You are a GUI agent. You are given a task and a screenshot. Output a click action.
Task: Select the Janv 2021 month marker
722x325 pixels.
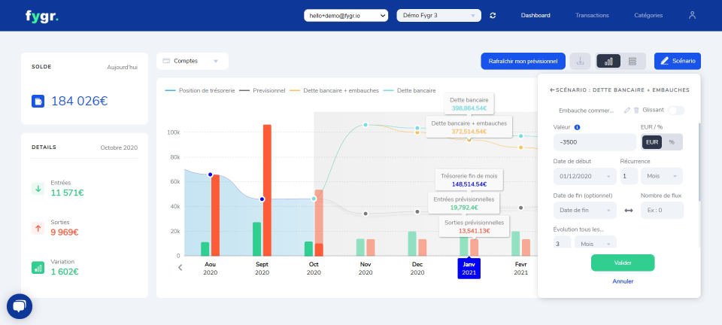[x=469, y=269]
